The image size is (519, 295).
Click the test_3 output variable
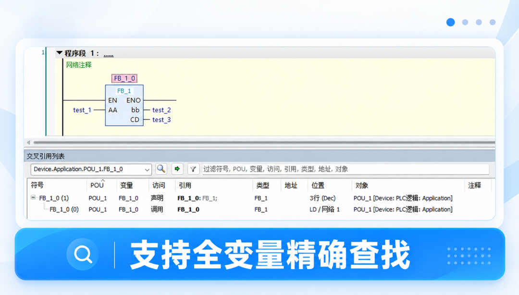(x=161, y=120)
